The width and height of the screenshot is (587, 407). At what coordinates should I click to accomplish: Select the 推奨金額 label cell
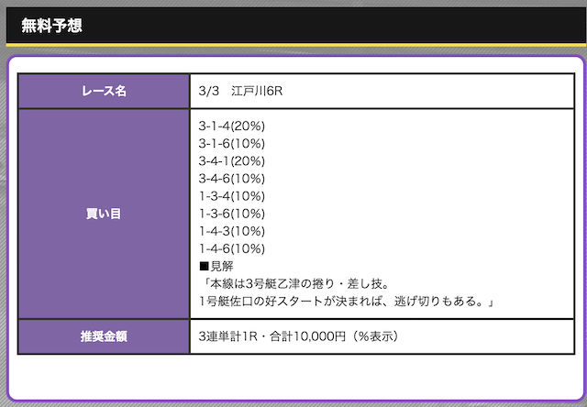tap(104, 336)
